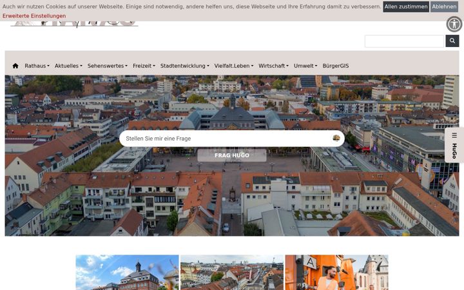Click the magnifier search button
Screen dimensions: 464x290
[x=452, y=41]
